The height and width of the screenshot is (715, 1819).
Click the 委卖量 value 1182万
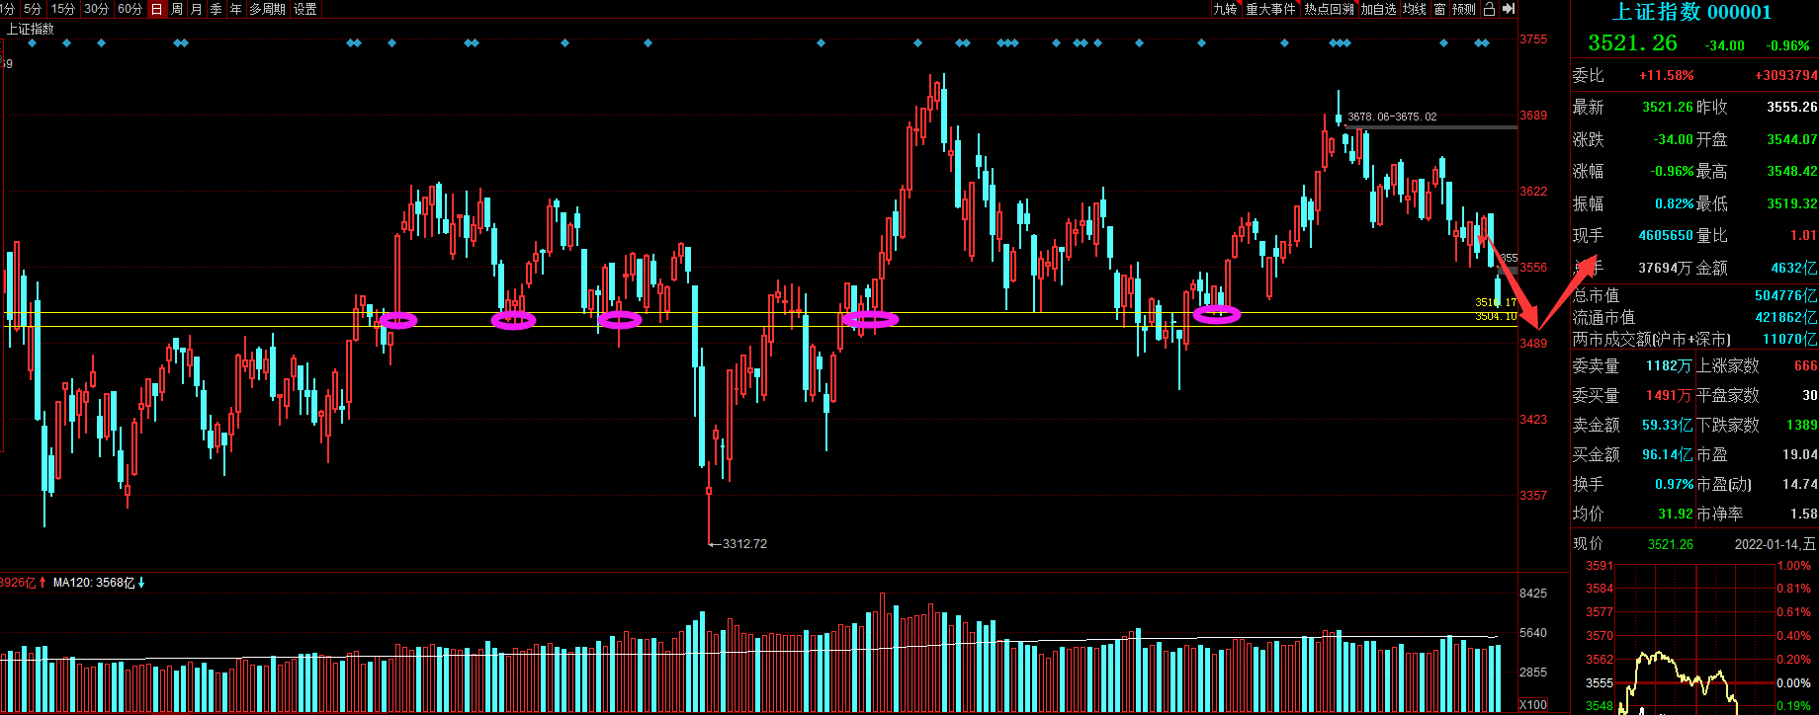(x=1669, y=365)
